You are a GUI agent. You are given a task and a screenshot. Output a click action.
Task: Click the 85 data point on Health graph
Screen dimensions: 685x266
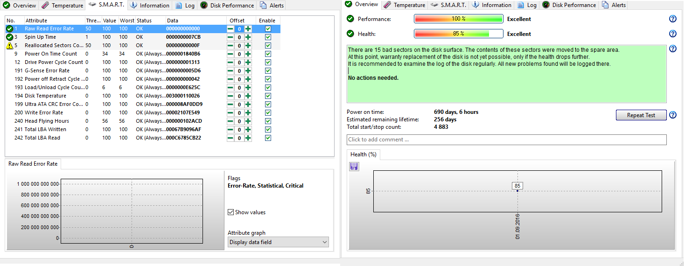click(517, 191)
